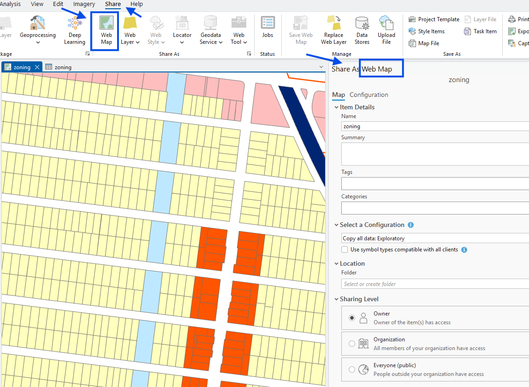Select the Owner sharing level

coord(352,318)
